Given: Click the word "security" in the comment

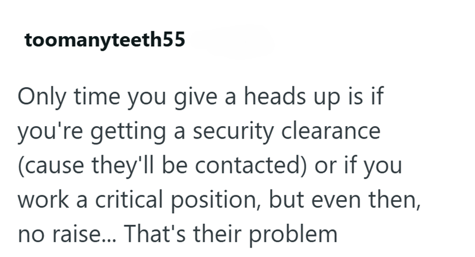Looking at the screenshot, I should point(233,131).
